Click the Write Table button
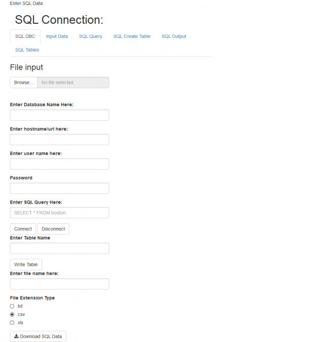This screenshot has height=342, width=328. click(26, 264)
